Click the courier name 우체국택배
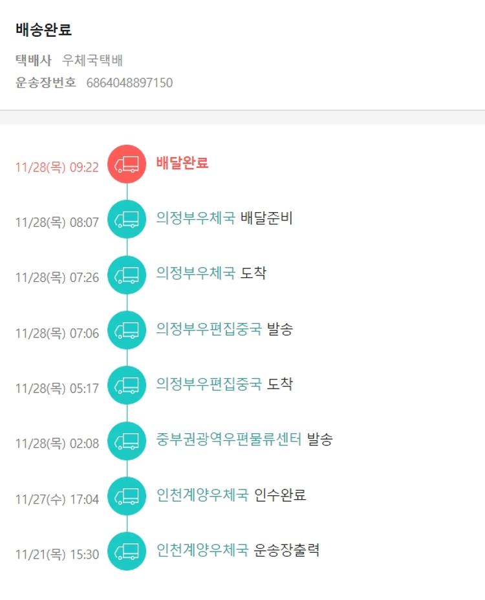 click(92, 61)
